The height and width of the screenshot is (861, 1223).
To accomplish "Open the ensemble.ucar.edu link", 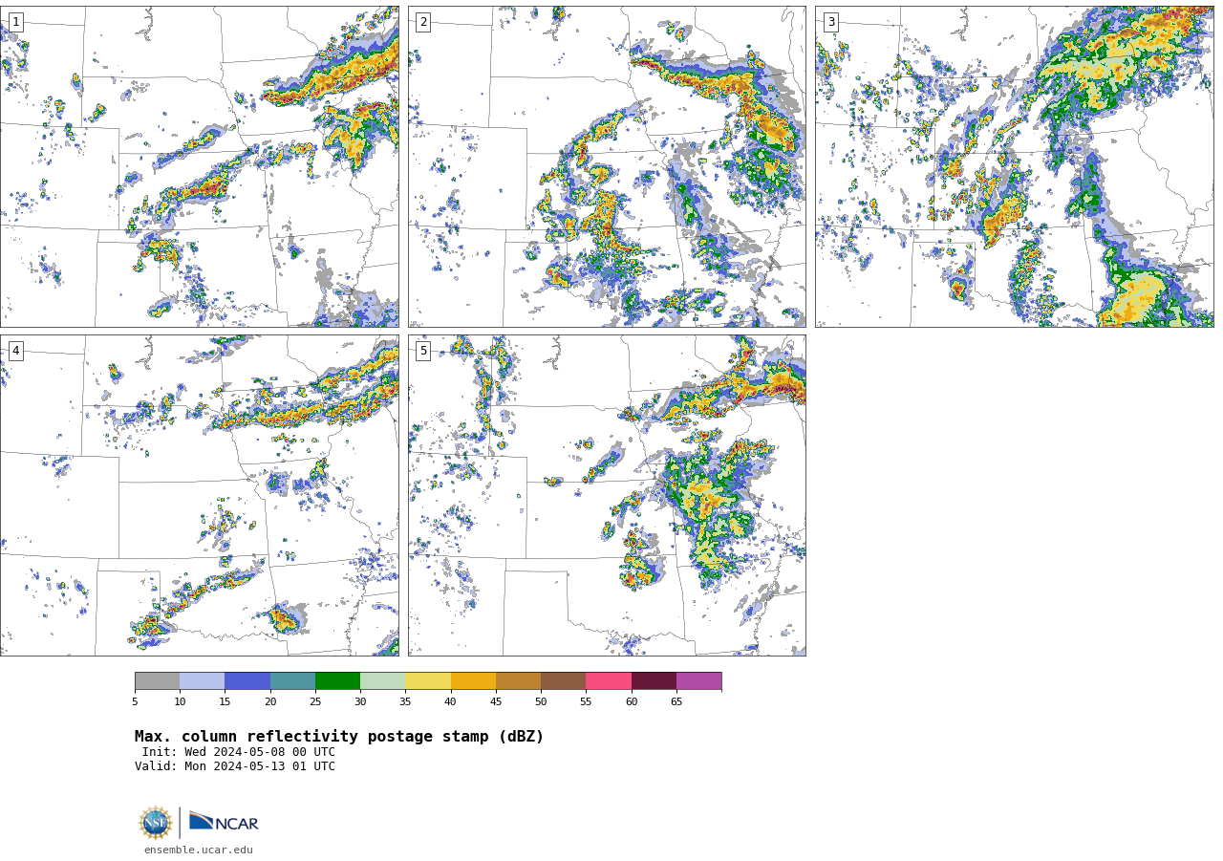I will click(x=199, y=850).
